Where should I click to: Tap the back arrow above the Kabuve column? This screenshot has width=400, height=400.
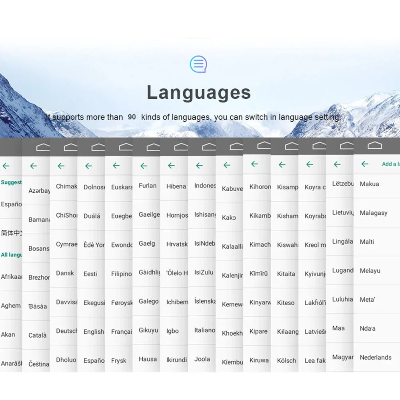coord(227,165)
